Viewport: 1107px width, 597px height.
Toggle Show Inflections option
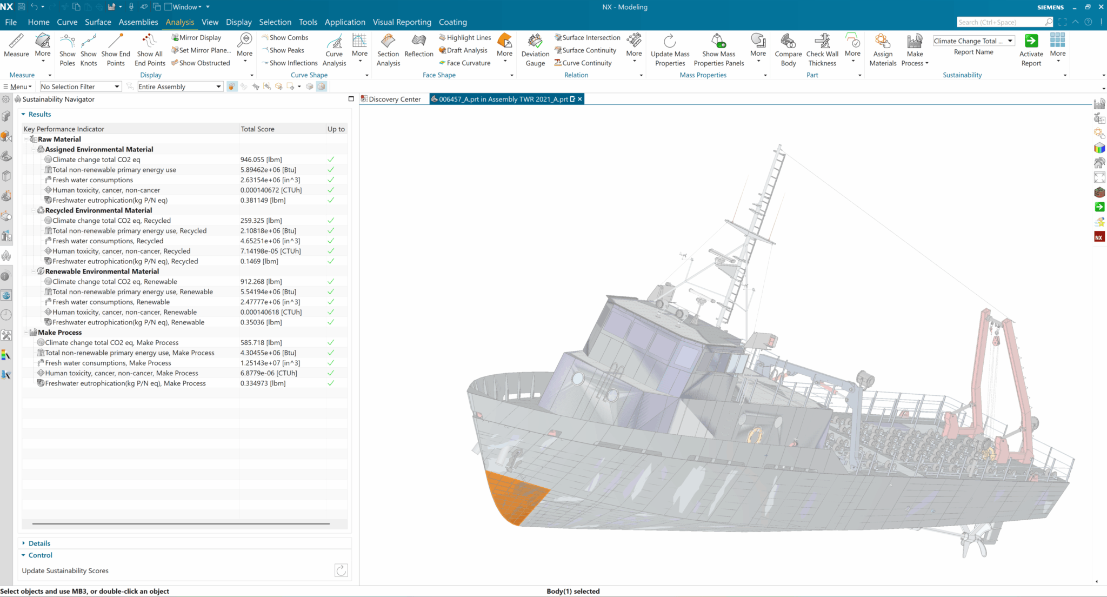(290, 63)
